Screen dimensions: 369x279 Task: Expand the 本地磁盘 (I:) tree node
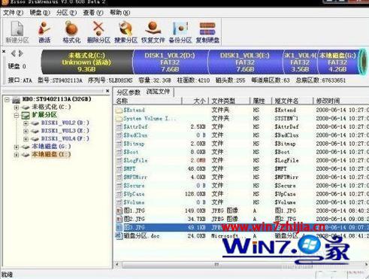17,155
